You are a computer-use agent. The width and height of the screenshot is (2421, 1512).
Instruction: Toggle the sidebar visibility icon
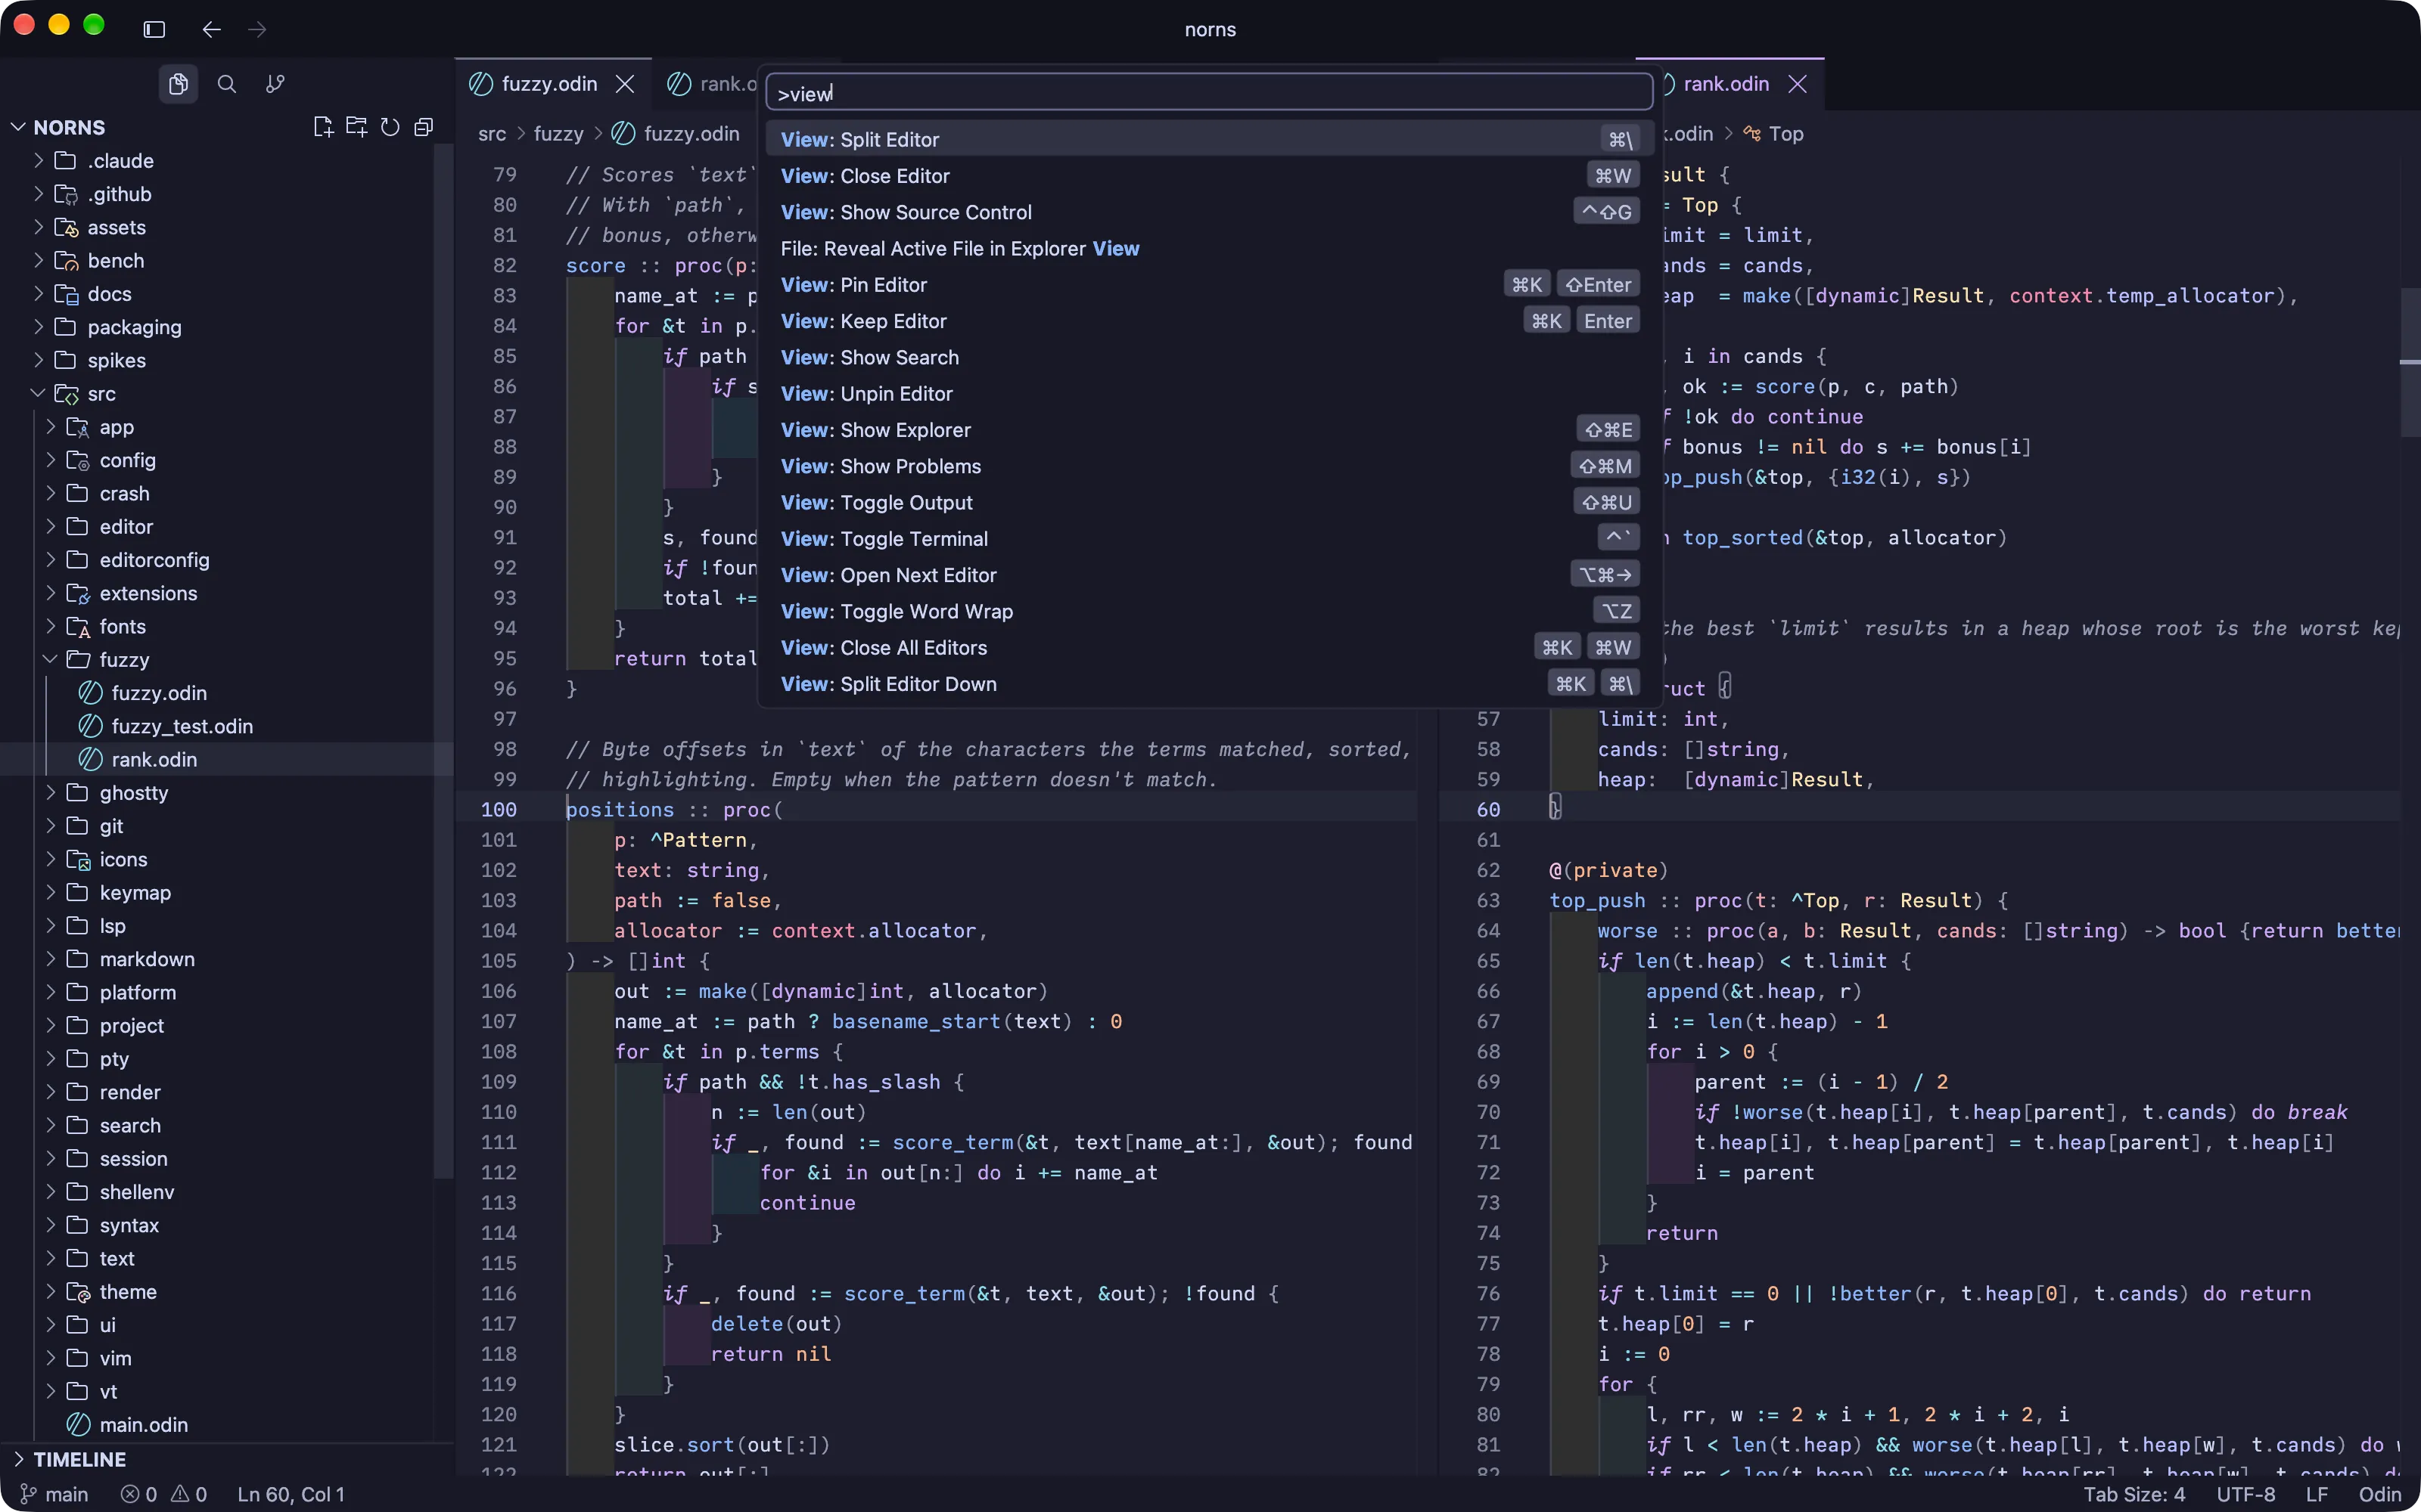tap(154, 29)
